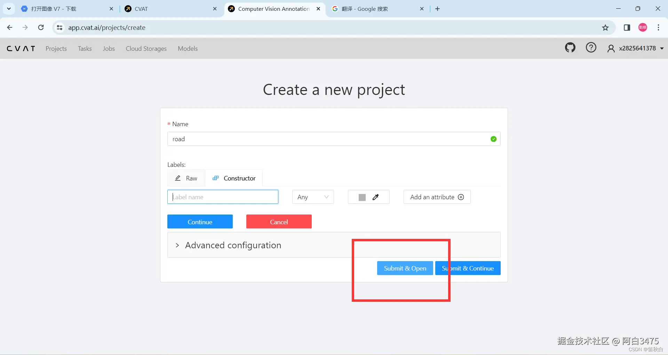Click Submit & Continue
This screenshot has width=668, height=355.
pos(468,268)
